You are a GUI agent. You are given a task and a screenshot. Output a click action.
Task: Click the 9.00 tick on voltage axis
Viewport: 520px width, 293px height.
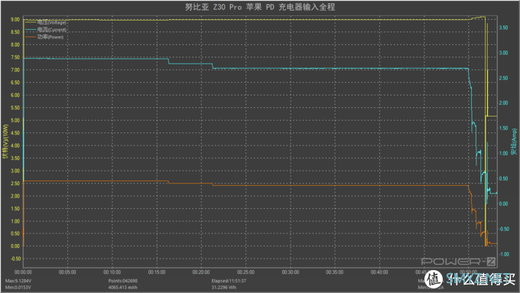(15, 20)
